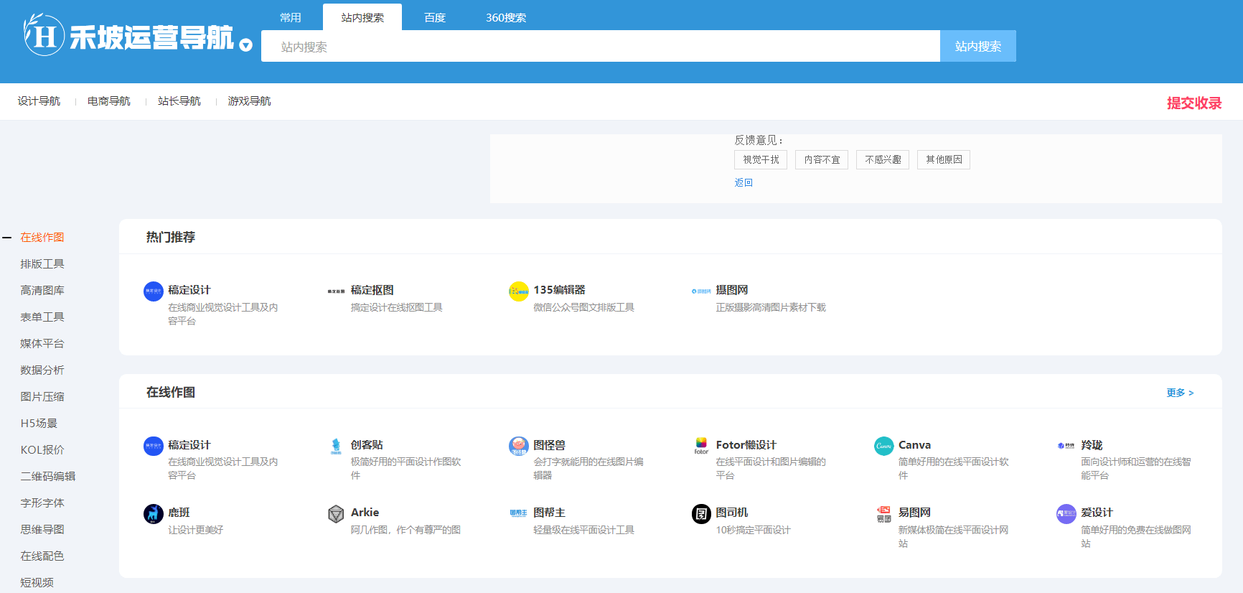Select 媒体平台 in the sidebar
The width and height of the screenshot is (1243, 593).
pos(42,343)
